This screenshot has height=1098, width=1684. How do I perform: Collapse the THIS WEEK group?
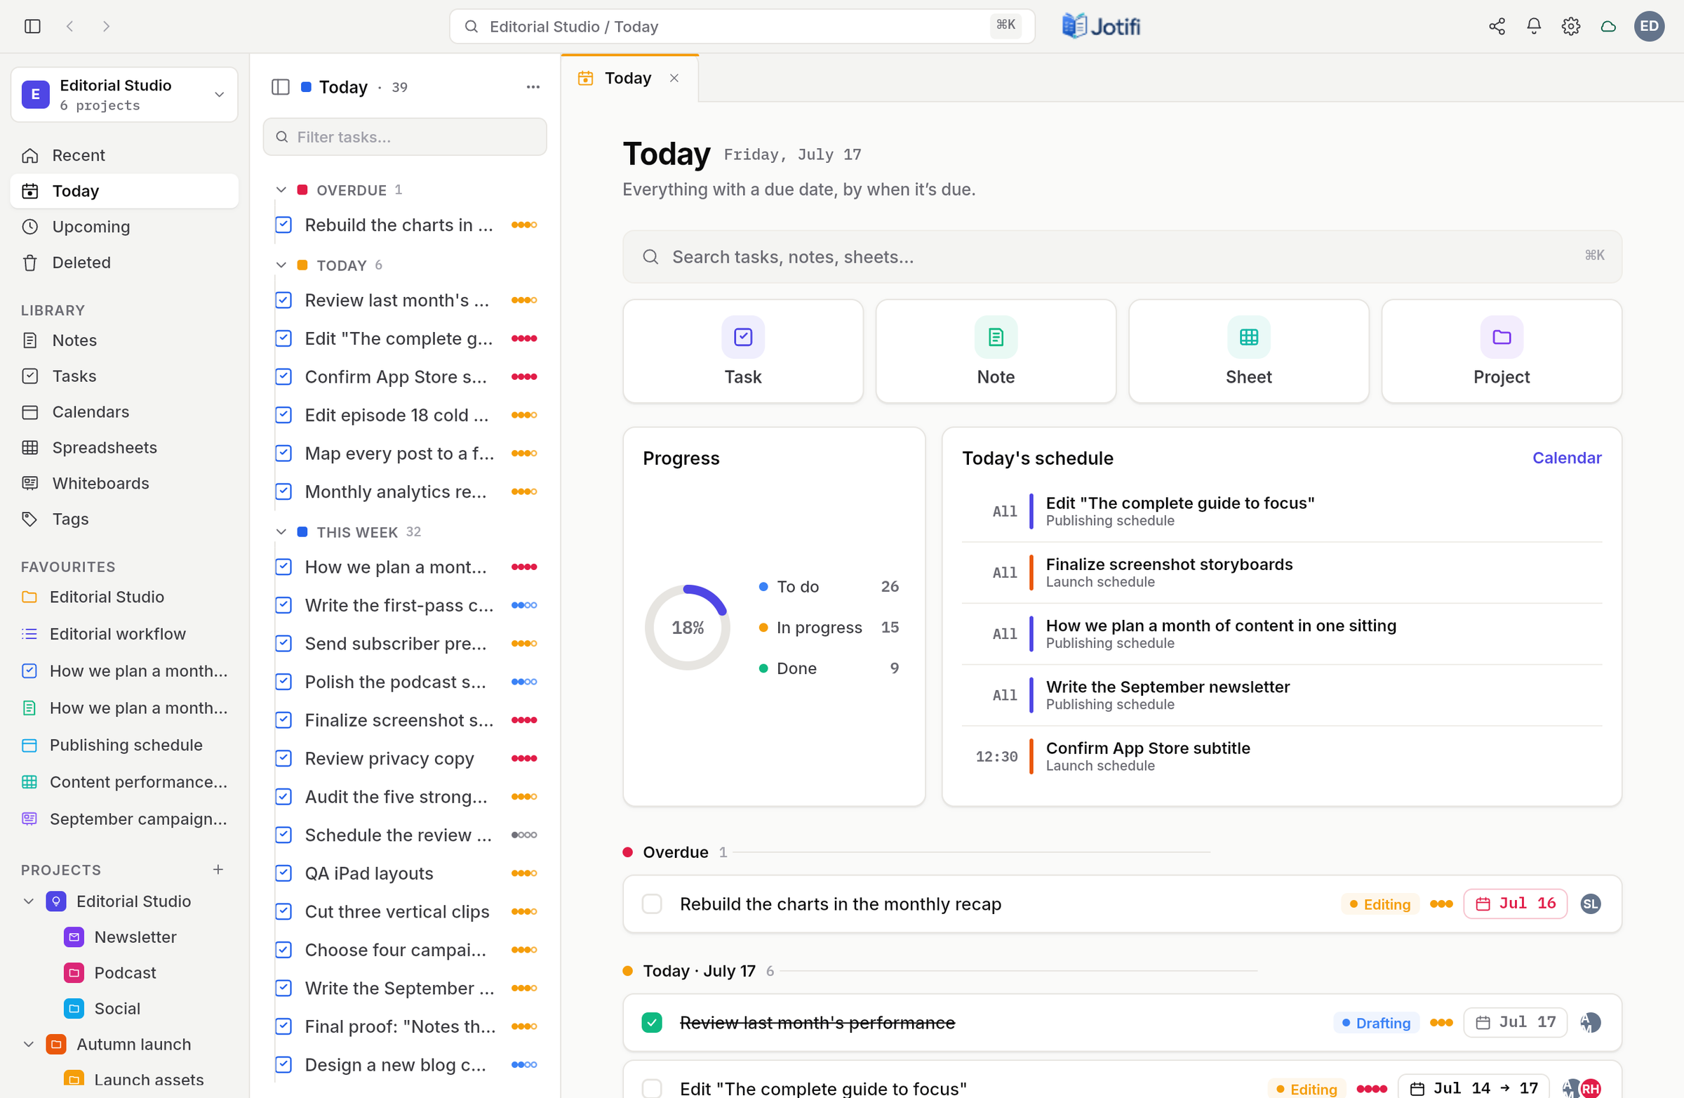281,531
